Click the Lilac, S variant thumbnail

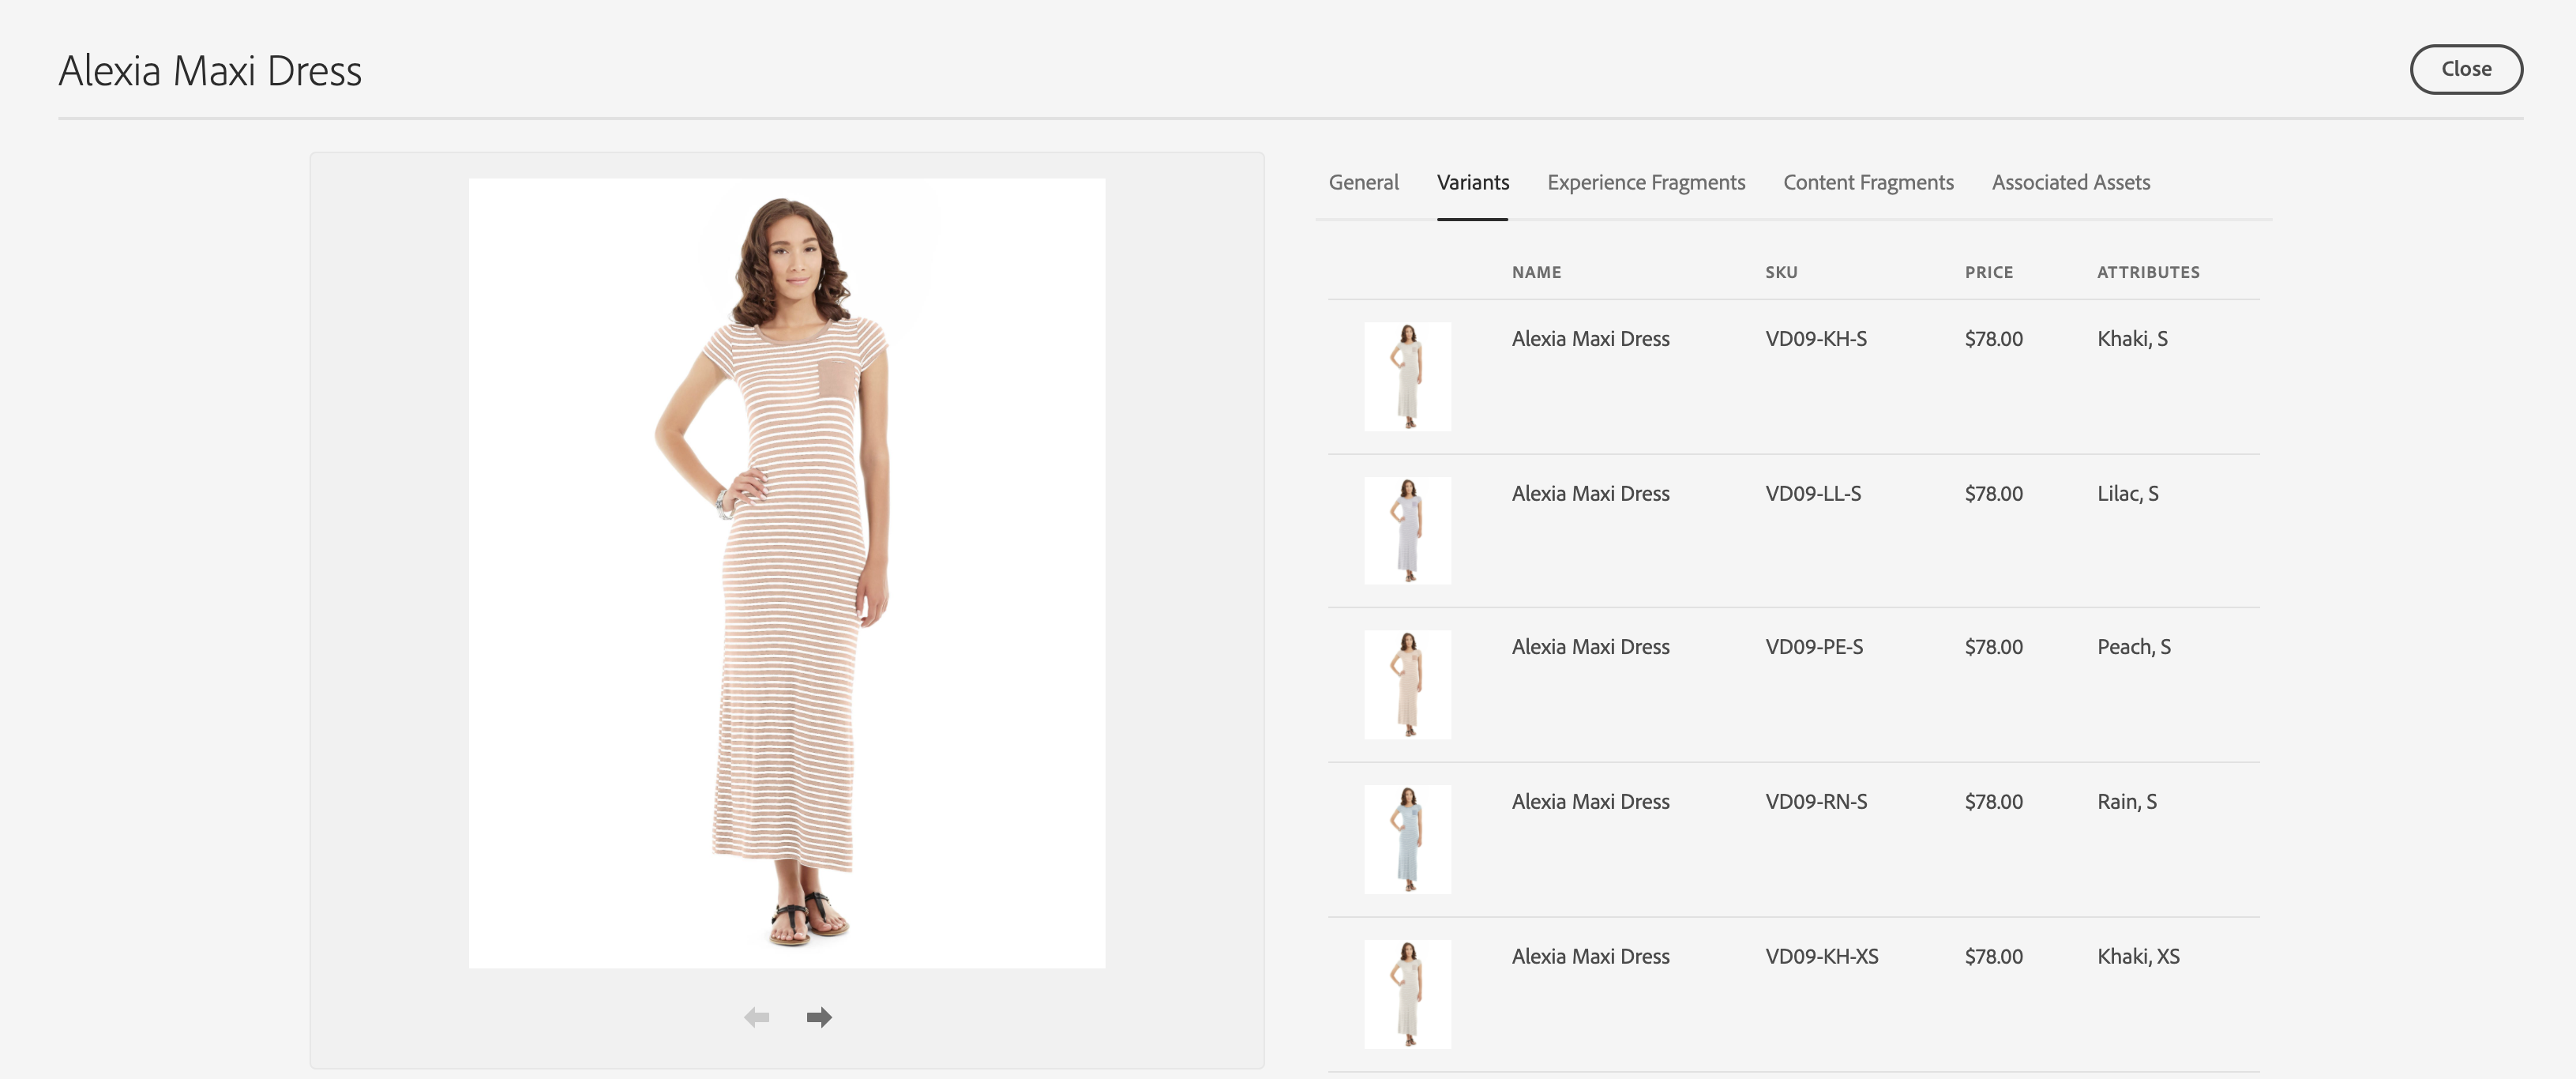[1407, 530]
